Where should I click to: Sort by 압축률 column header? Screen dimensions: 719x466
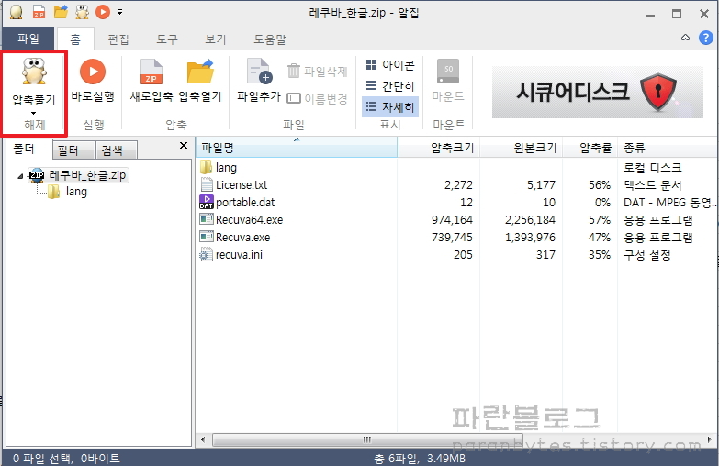pos(590,148)
